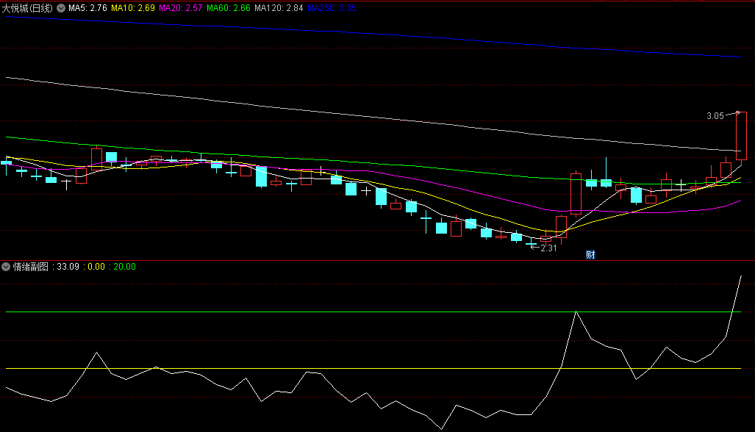
Task: Open the 财 financial marker icon
Action: tap(590, 255)
